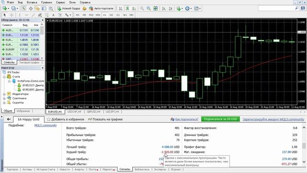Switch timeframe to M15
Image resolution: width=307 pixels, height=173 pixels.
pyautogui.click(x=91, y=15)
